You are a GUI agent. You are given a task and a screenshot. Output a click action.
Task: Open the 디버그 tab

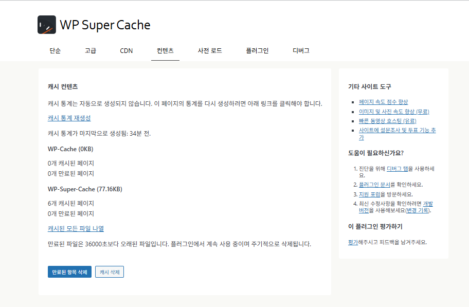click(x=300, y=50)
